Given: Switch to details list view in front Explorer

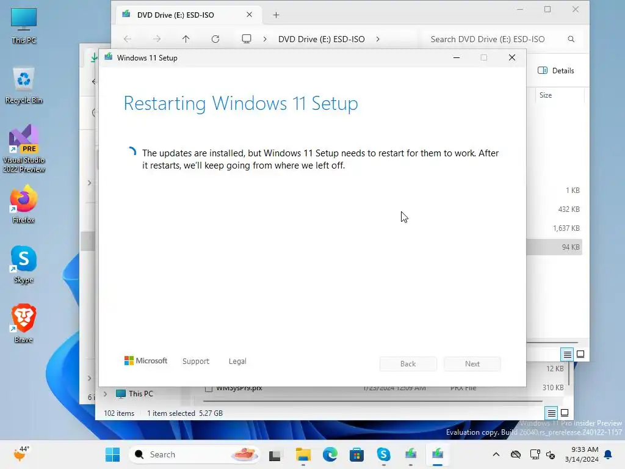Looking at the screenshot, I should pos(567,354).
